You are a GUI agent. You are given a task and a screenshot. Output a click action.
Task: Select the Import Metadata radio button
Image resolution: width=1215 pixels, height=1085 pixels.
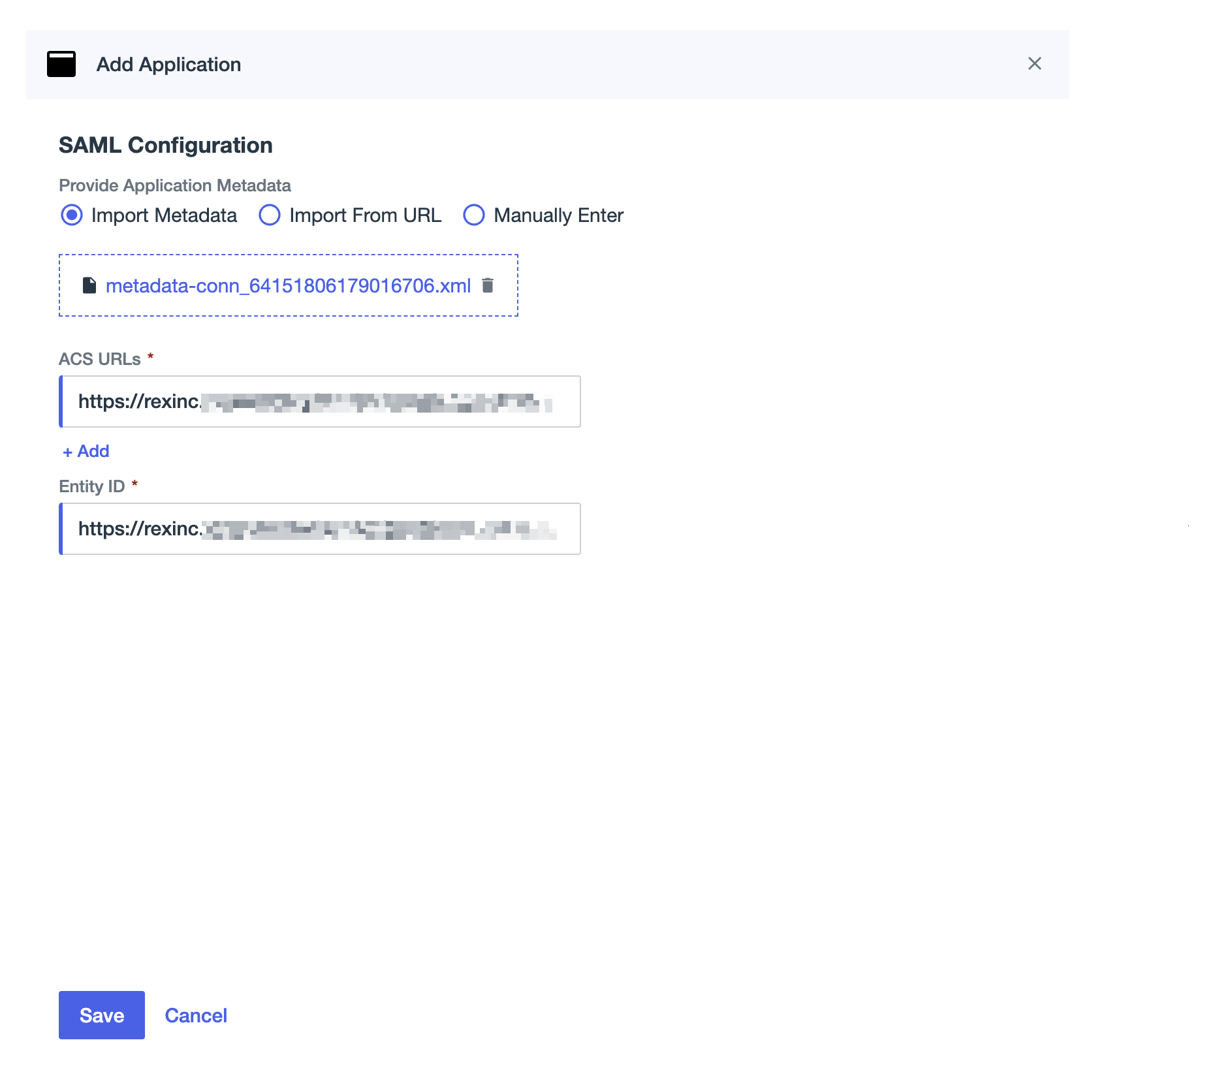coord(72,215)
